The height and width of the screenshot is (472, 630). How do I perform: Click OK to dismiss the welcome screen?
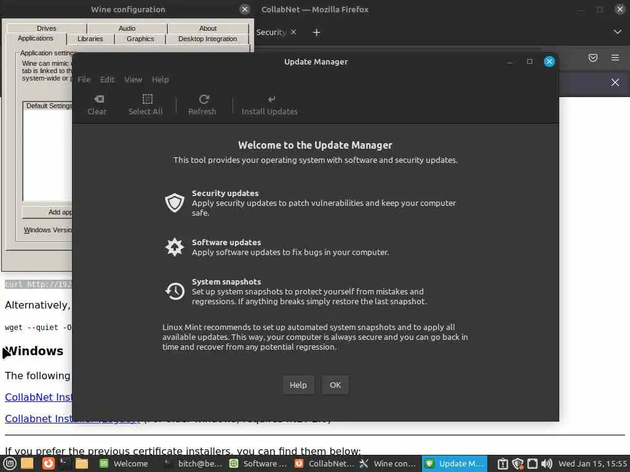point(335,385)
